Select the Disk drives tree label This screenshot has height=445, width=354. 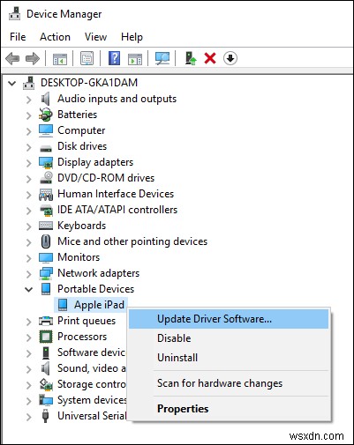click(82, 146)
